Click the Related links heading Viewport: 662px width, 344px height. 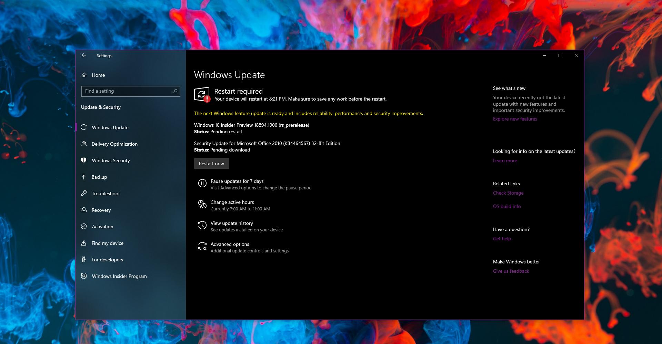coord(506,184)
